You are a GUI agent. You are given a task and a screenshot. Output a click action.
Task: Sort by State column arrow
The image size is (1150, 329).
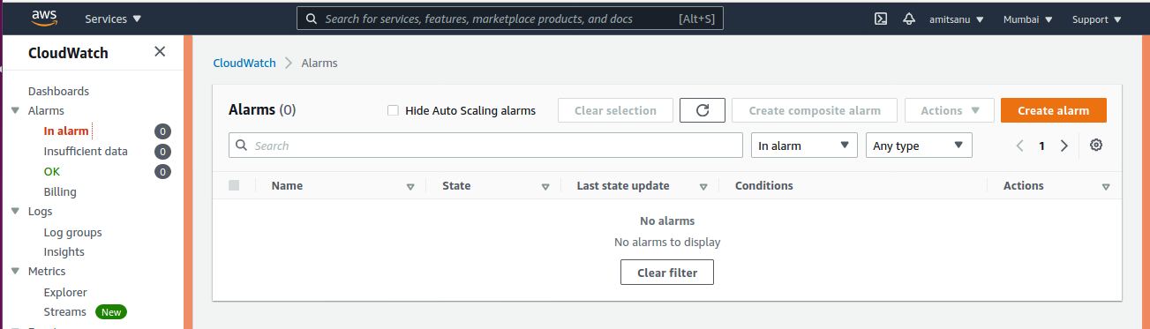pos(545,187)
